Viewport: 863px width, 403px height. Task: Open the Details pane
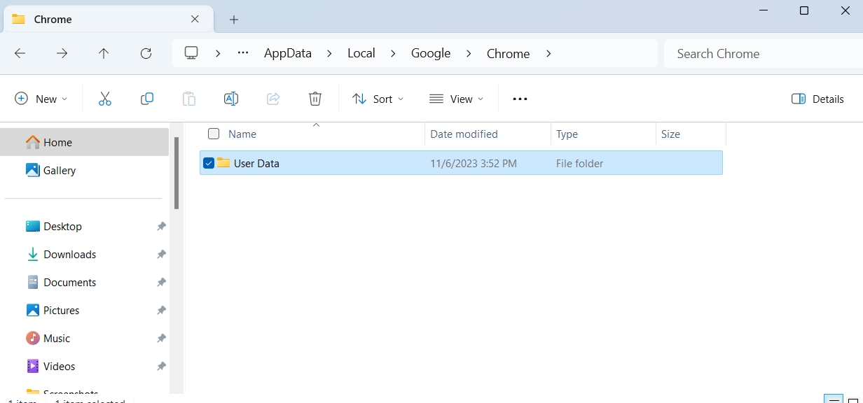pyautogui.click(x=817, y=99)
